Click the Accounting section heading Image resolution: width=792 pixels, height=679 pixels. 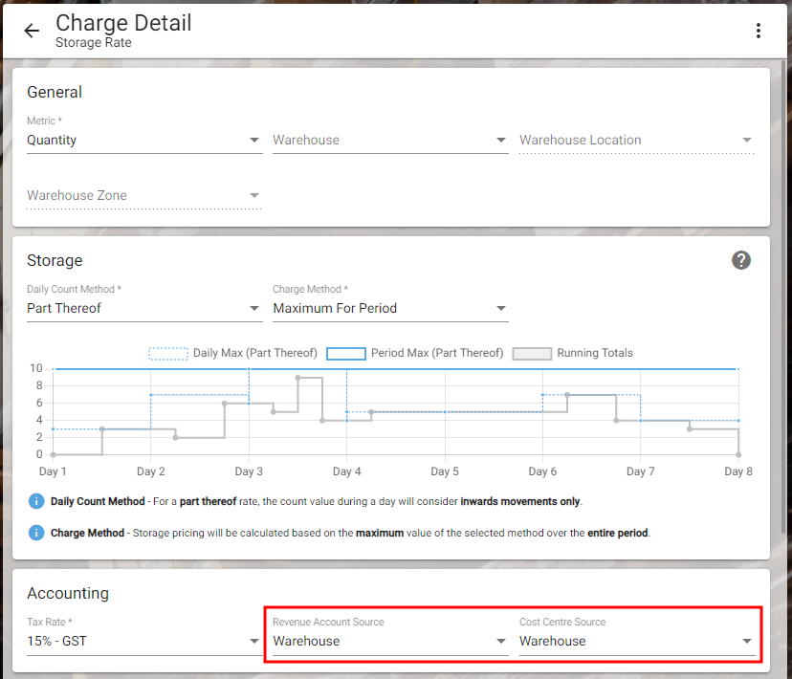pyautogui.click(x=68, y=593)
